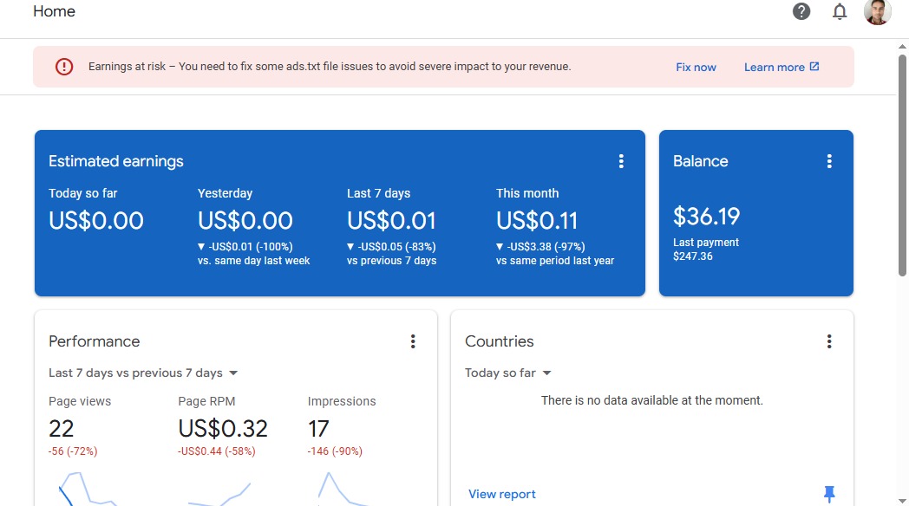Click Fix now for ads.txt issues
909x506 pixels.
[x=696, y=68]
